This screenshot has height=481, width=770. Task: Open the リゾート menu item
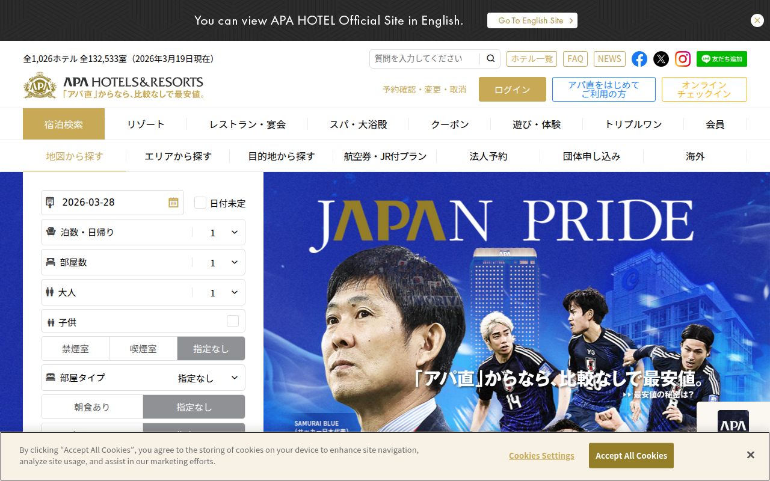click(x=146, y=124)
